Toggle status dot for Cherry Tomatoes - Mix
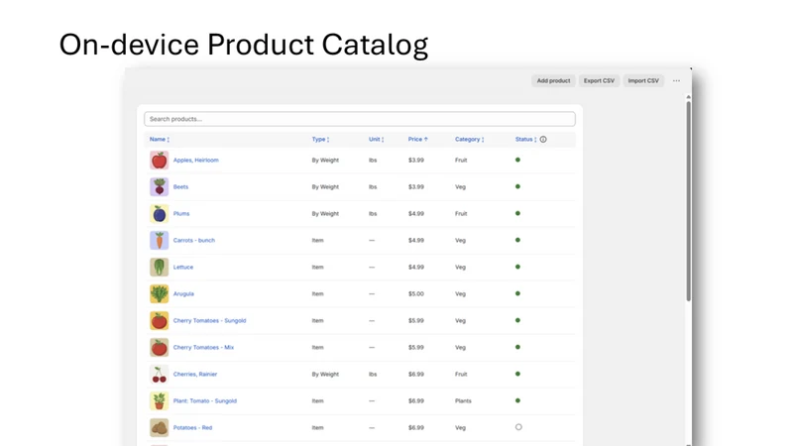 pyautogui.click(x=517, y=348)
